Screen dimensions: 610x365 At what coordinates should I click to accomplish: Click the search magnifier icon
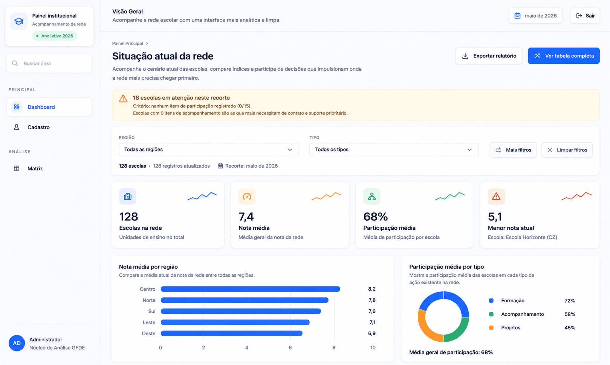click(x=15, y=64)
